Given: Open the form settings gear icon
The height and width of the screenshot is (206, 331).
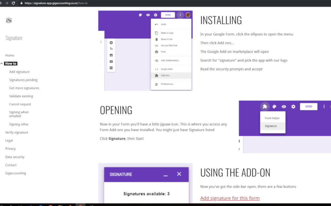Looking at the screenshot, I should tap(155, 15).
